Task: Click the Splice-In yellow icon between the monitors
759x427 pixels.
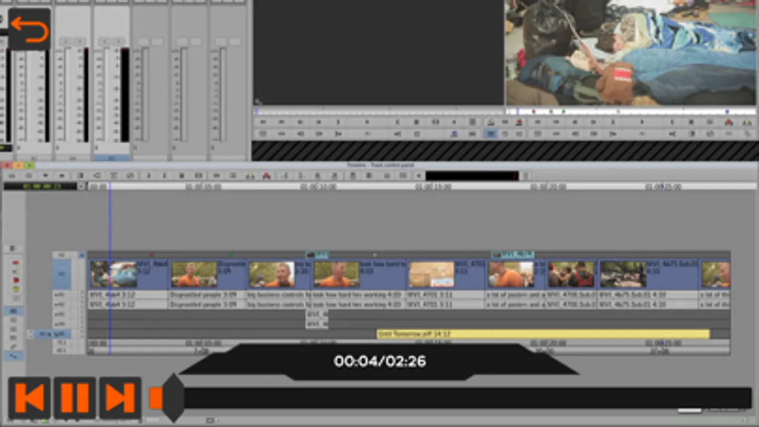Action: tap(491, 122)
